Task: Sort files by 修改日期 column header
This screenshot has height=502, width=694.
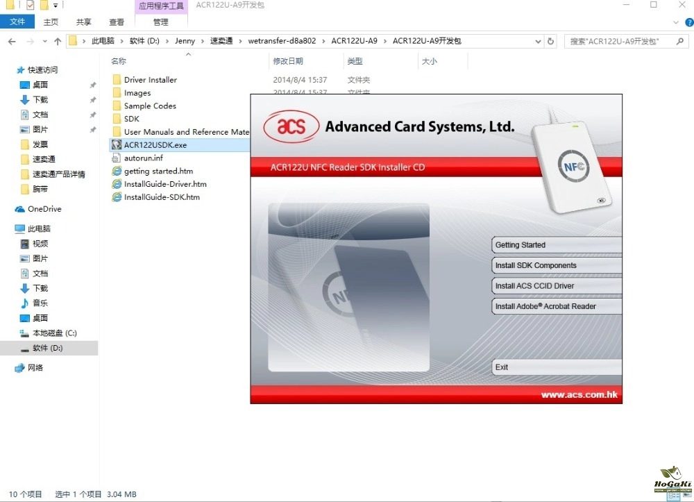Action: (288, 62)
